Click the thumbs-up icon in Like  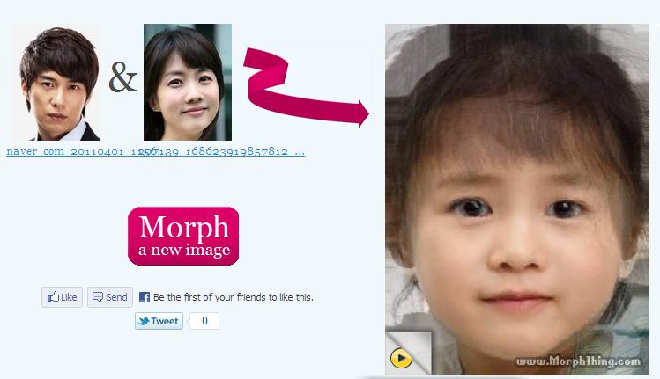pyautogui.click(x=53, y=296)
